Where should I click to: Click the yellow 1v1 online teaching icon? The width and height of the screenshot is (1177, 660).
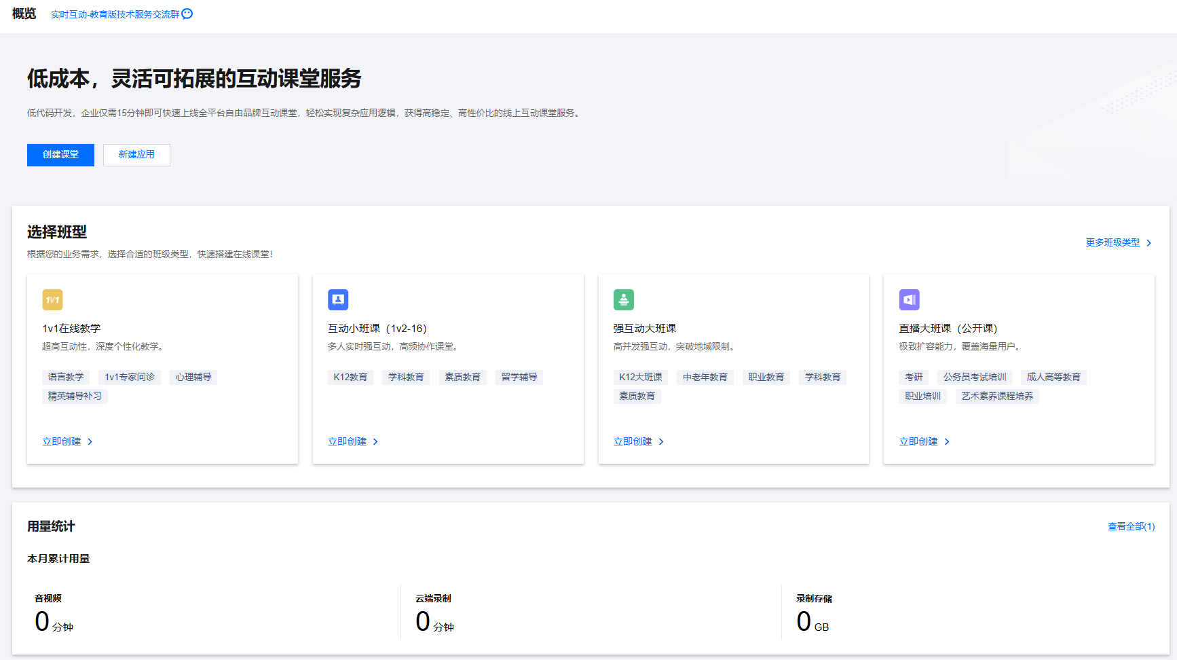click(x=52, y=299)
